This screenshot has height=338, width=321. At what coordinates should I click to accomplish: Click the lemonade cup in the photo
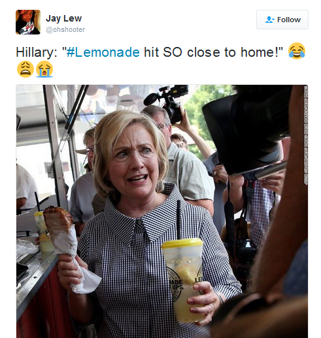coord(182,279)
